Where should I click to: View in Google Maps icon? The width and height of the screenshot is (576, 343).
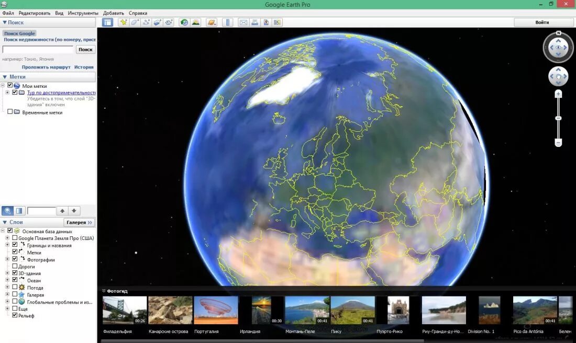point(278,22)
